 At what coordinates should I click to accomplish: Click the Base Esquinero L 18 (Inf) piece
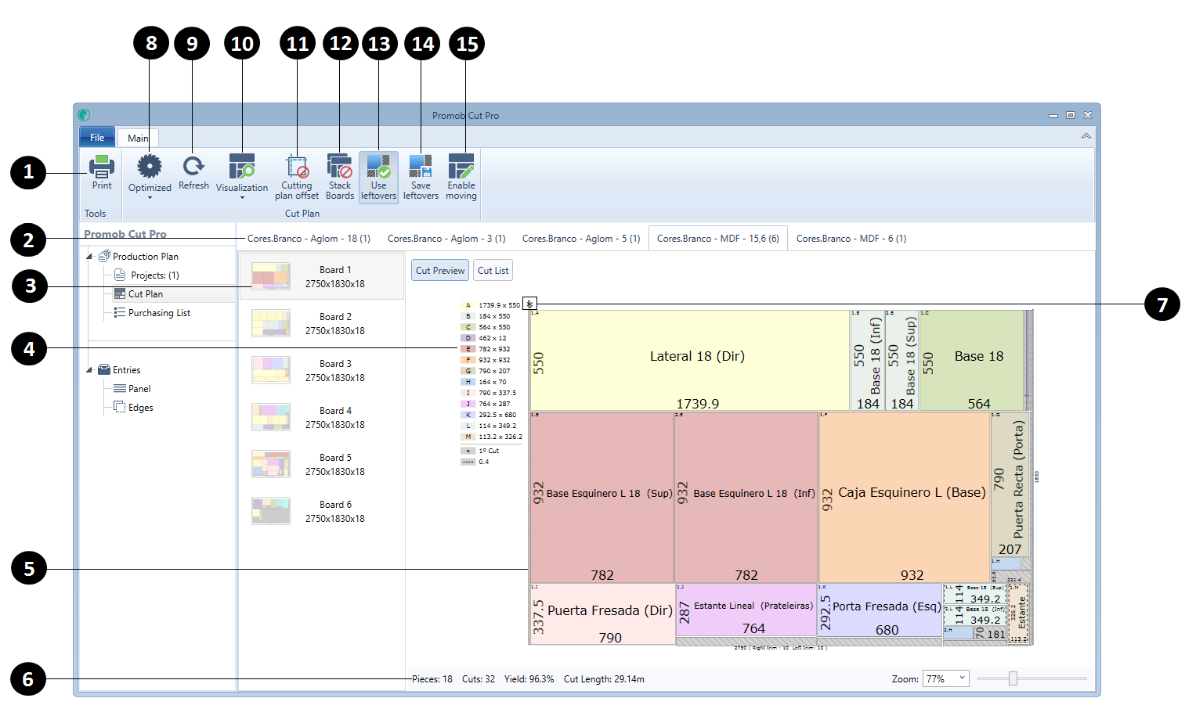point(746,497)
